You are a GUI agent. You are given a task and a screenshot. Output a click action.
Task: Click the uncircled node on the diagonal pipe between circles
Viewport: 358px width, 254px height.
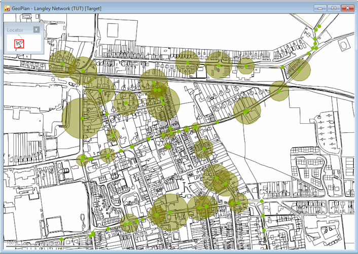tap(217, 122)
